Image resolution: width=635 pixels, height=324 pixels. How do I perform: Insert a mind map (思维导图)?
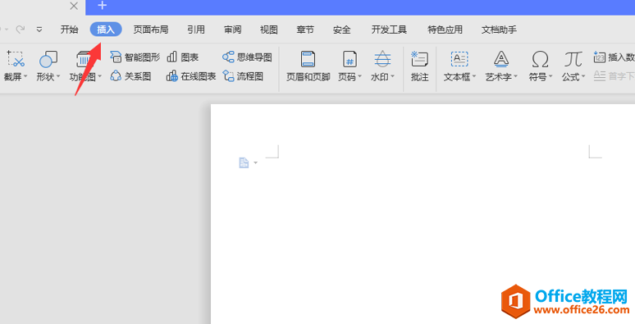(247, 57)
